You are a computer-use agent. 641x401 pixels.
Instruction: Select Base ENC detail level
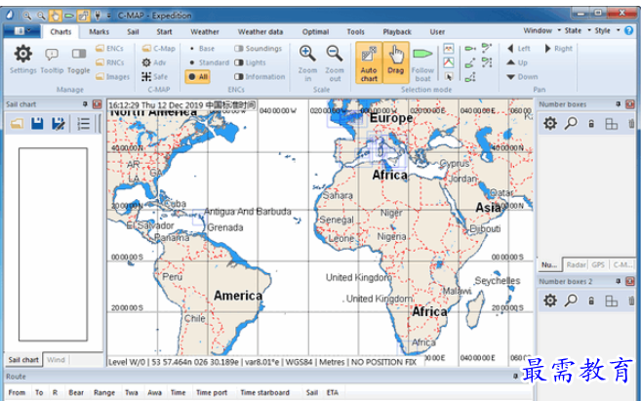click(202, 48)
